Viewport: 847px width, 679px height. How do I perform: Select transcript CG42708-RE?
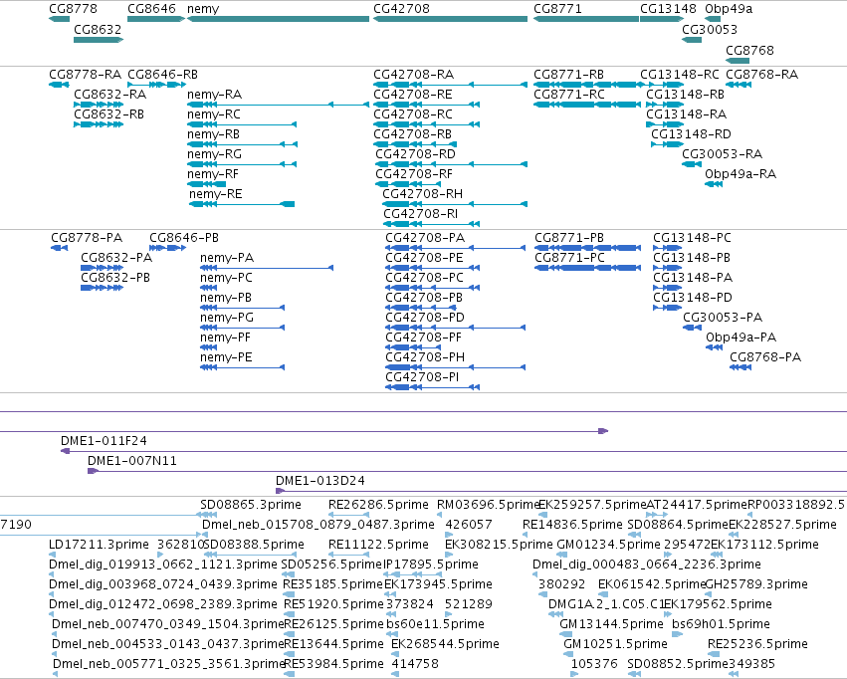(x=426, y=105)
